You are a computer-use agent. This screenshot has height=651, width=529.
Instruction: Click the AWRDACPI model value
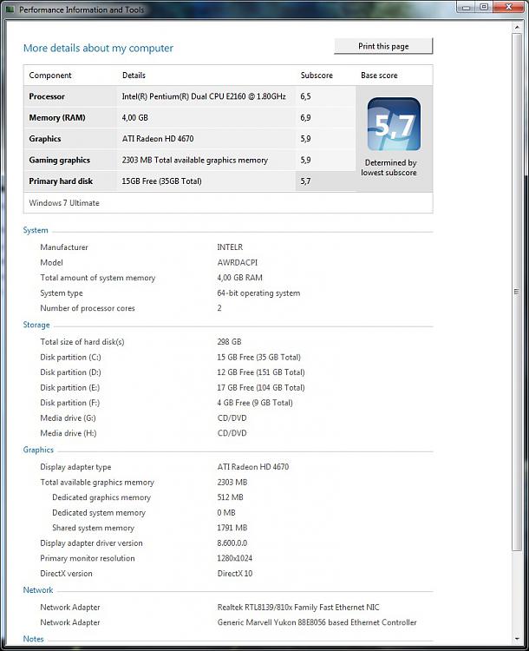tap(238, 262)
